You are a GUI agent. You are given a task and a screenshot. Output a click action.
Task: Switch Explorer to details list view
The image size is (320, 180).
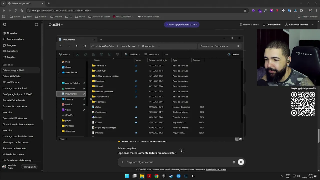click(237, 139)
